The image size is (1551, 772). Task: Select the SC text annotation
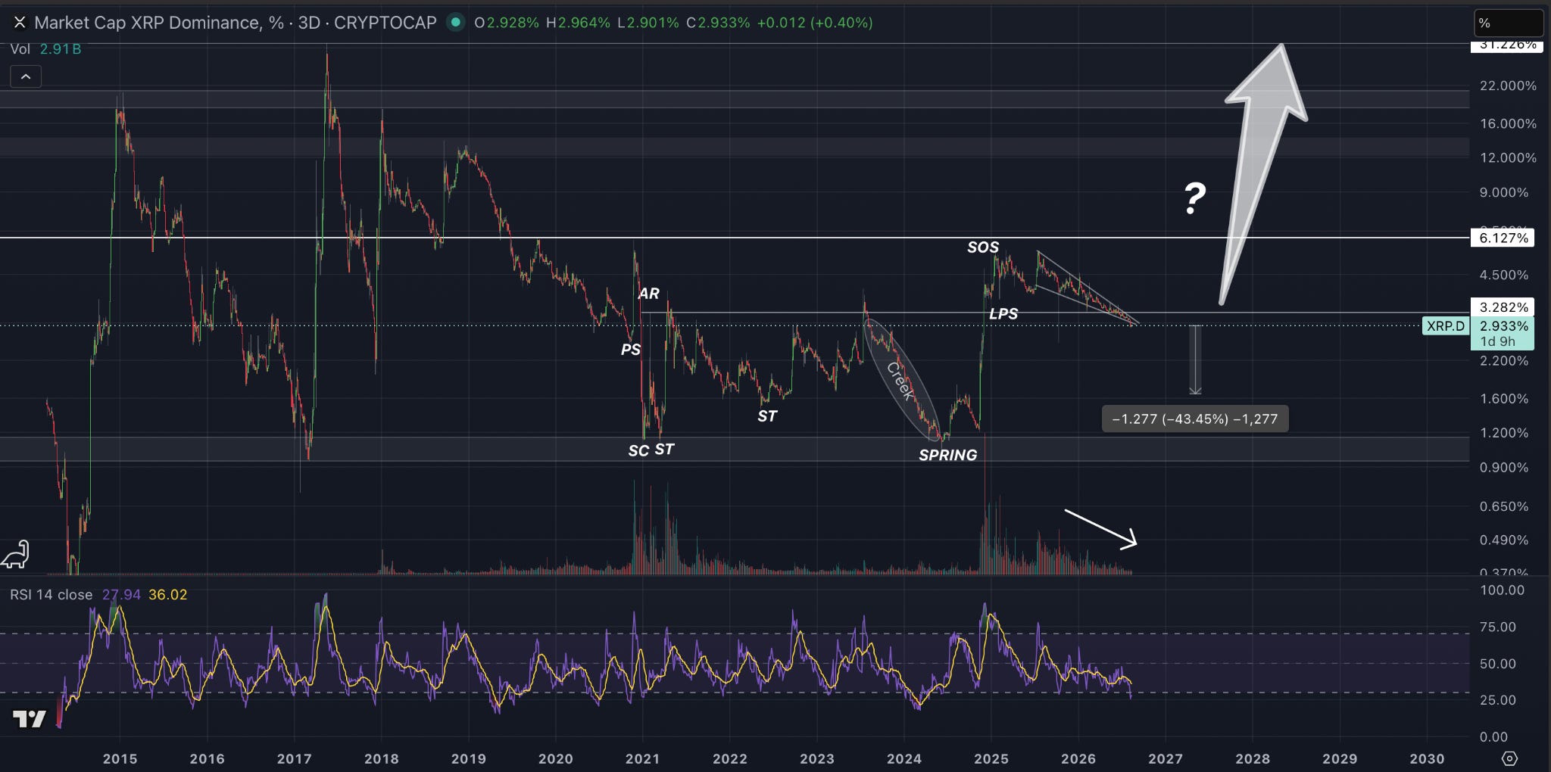tap(638, 451)
